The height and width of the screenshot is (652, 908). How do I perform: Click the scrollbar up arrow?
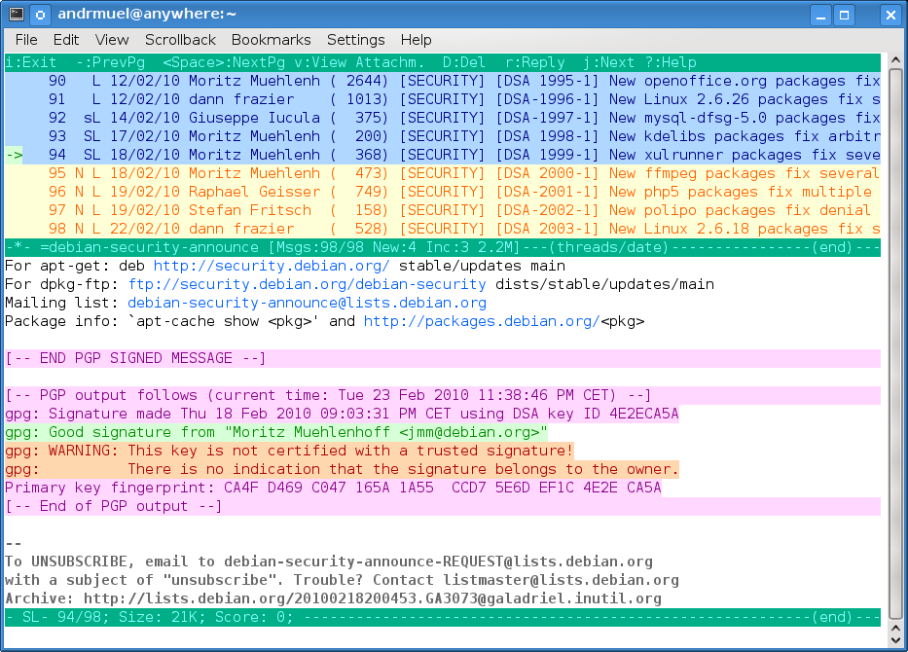point(895,60)
